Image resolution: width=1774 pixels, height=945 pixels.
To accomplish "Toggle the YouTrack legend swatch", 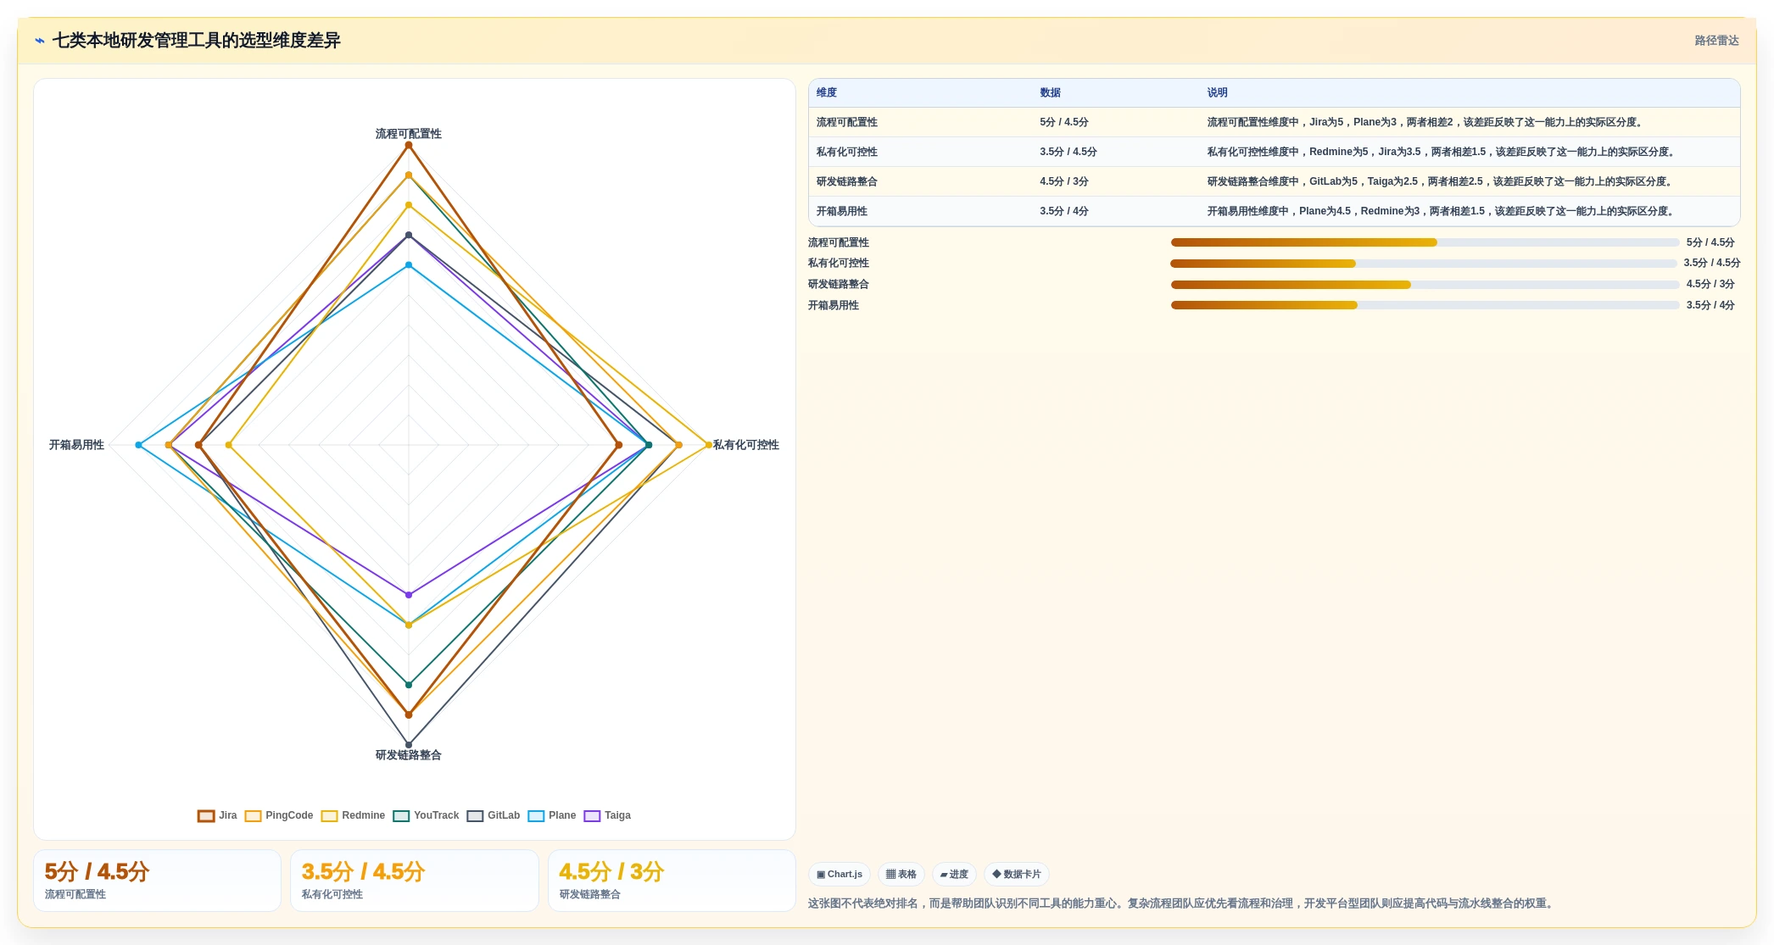I will pos(401,815).
